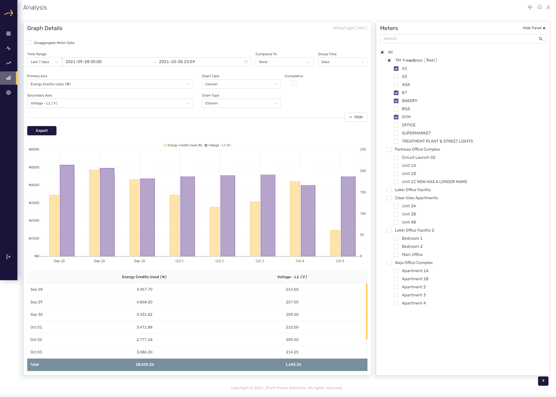The height and width of the screenshot is (397, 556).
Task: Open the activity pulse icon in sidebar
Action: click(x=8, y=48)
